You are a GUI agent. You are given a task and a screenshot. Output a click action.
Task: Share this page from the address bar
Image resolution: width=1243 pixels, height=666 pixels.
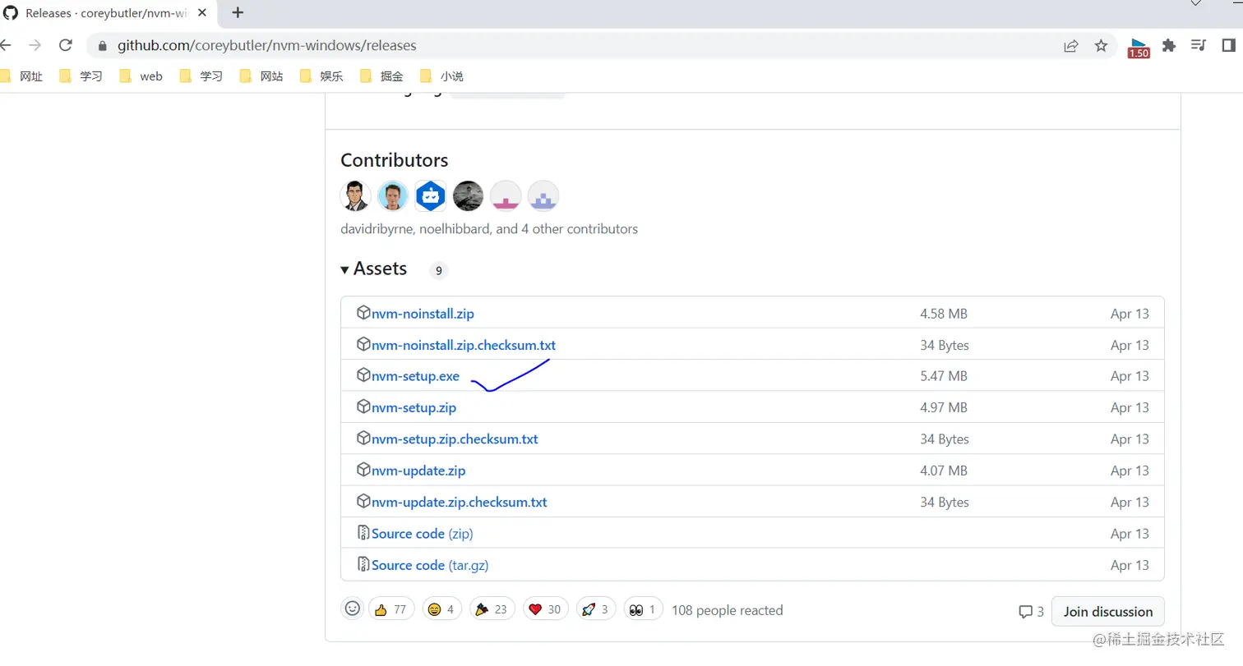click(x=1070, y=46)
